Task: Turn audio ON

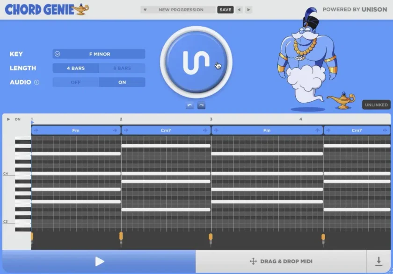Action: click(x=122, y=82)
